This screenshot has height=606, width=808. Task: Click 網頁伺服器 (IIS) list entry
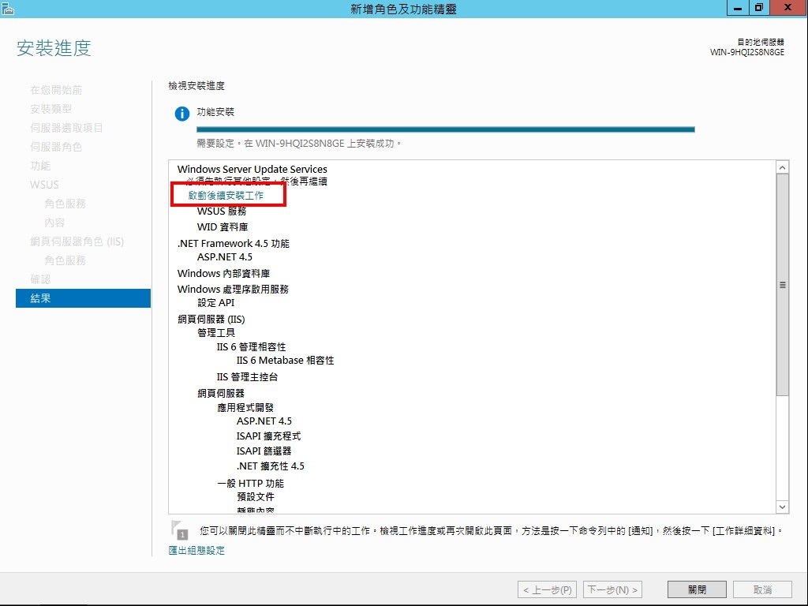[x=211, y=319]
